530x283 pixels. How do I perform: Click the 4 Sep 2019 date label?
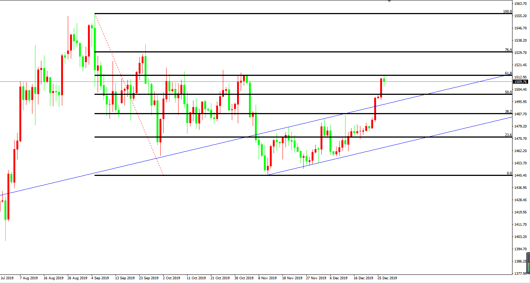click(x=100, y=278)
